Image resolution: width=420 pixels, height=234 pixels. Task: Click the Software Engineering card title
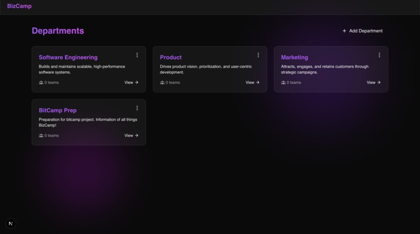click(x=68, y=57)
